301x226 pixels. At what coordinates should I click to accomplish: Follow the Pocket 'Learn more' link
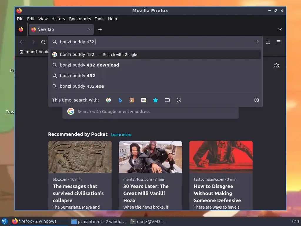[121, 135]
